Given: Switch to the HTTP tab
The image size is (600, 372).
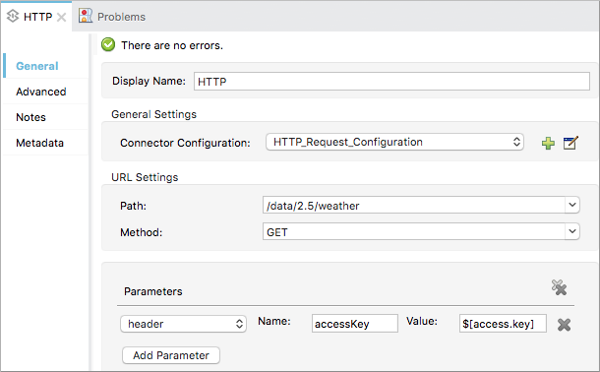Looking at the screenshot, I should click(36, 17).
